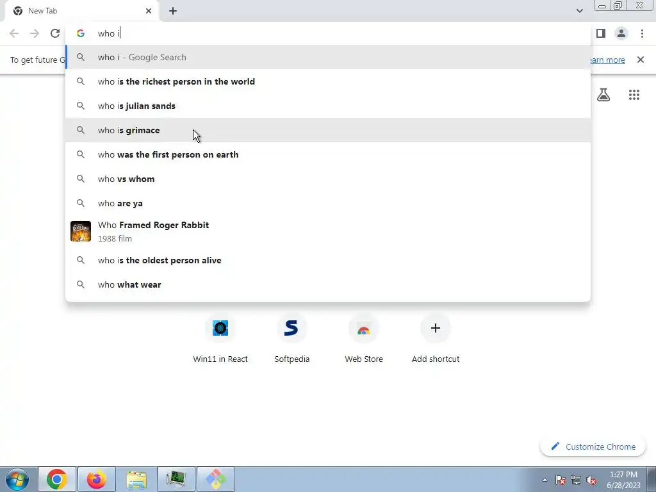Choose 'who is the oldest person alive'
This screenshot has height=492, width=656.
click(x=328, y=260)
